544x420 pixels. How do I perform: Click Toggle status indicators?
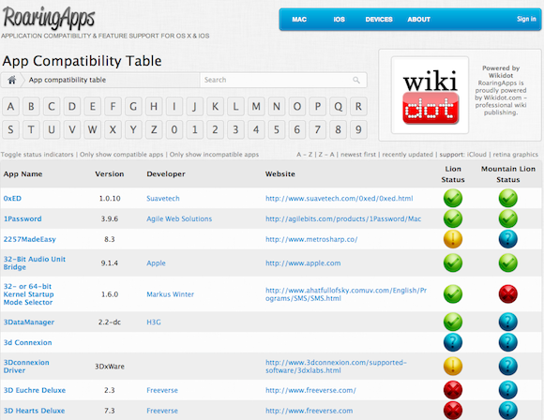tap(38, 155)
